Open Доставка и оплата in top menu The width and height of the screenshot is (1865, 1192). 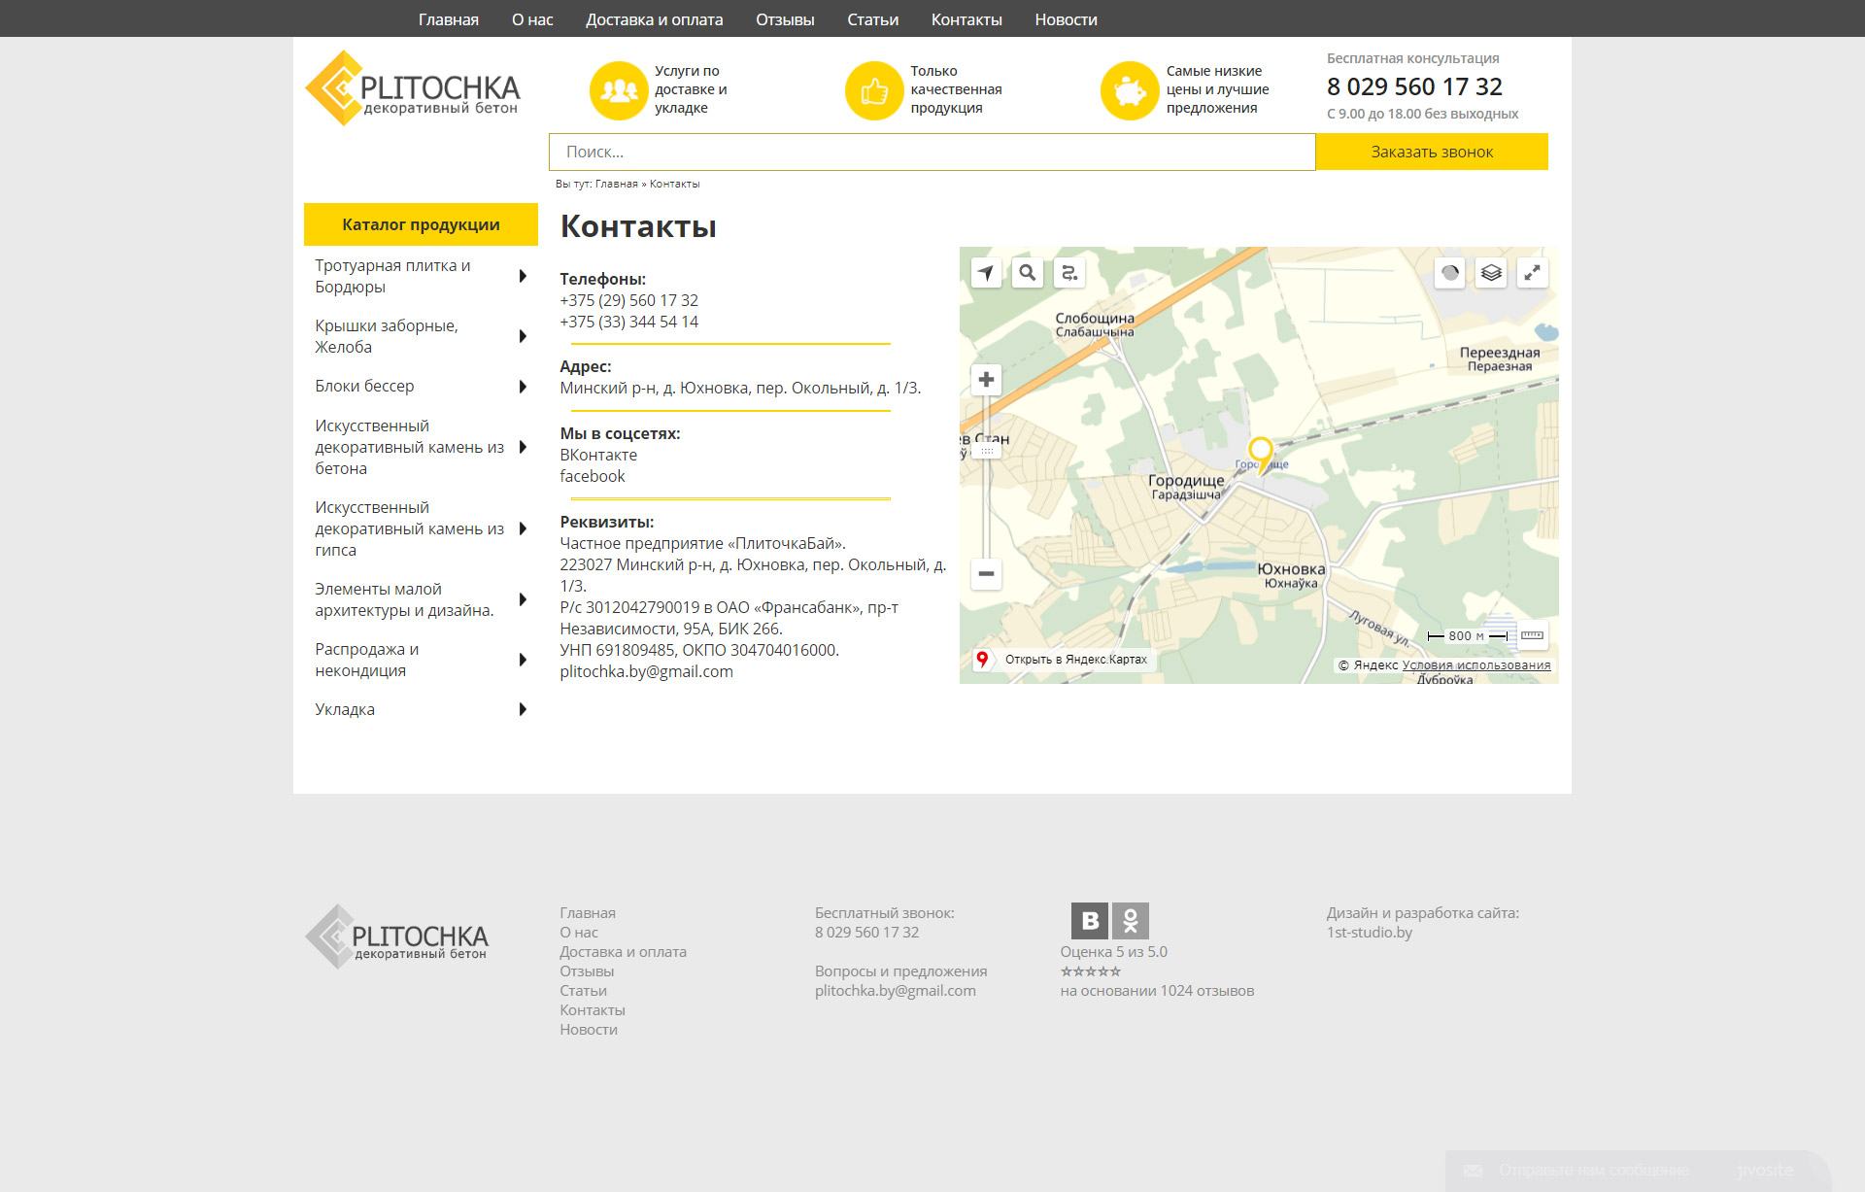[654, 19]
